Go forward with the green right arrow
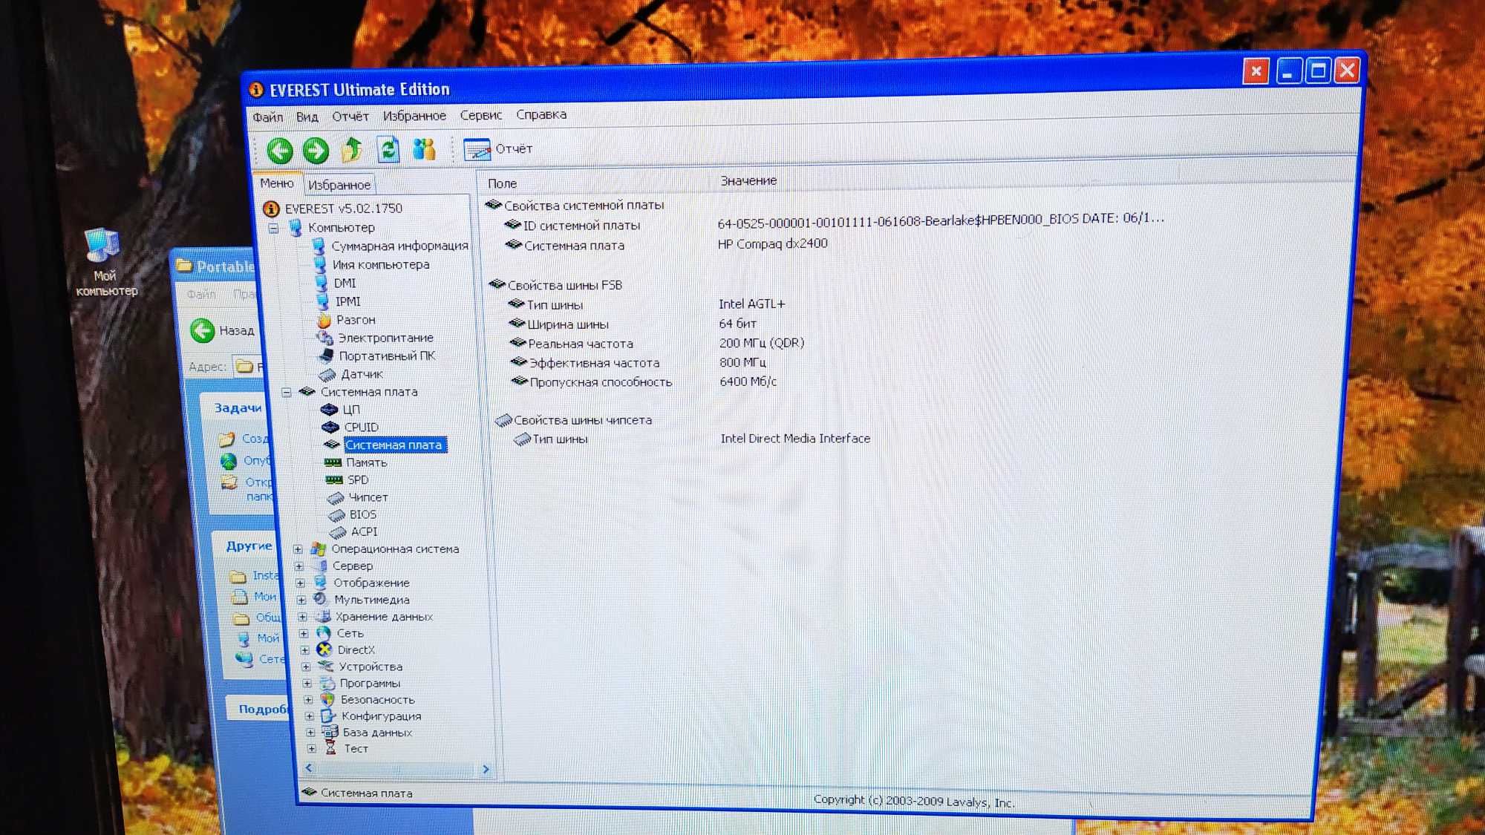Screen dimensions: 1485x835 pos(316,151)
